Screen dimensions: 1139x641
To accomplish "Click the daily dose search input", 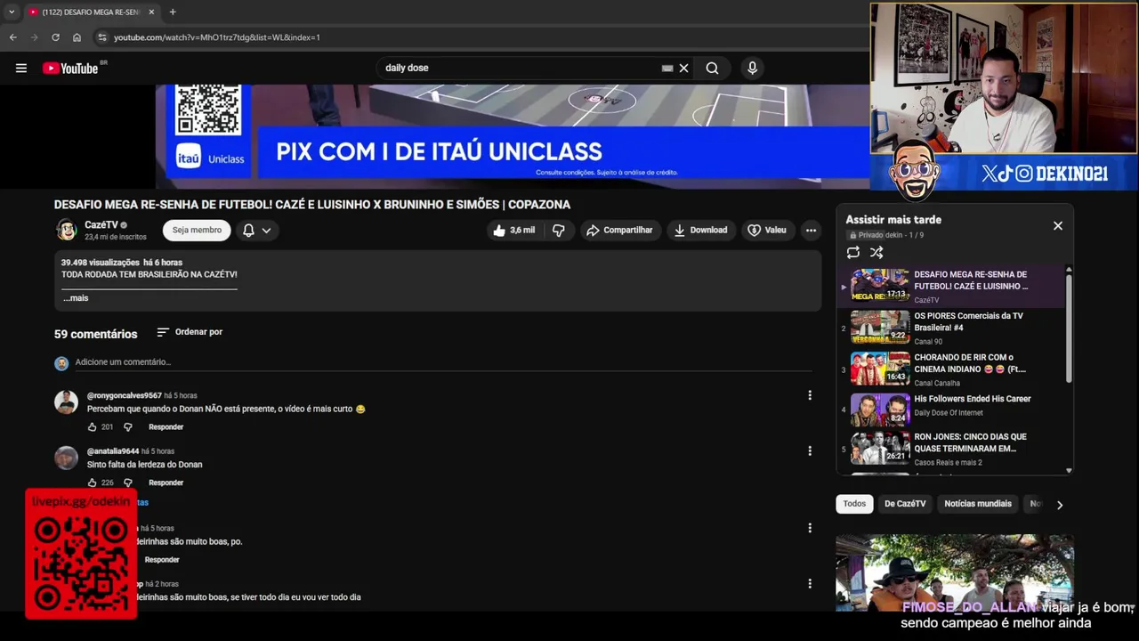I will tap(521, 68).
